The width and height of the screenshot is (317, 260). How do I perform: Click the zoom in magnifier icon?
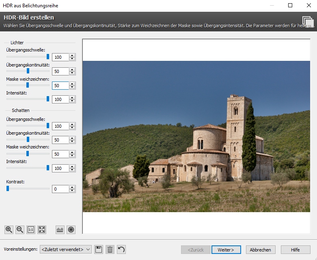tap(9, 230)
